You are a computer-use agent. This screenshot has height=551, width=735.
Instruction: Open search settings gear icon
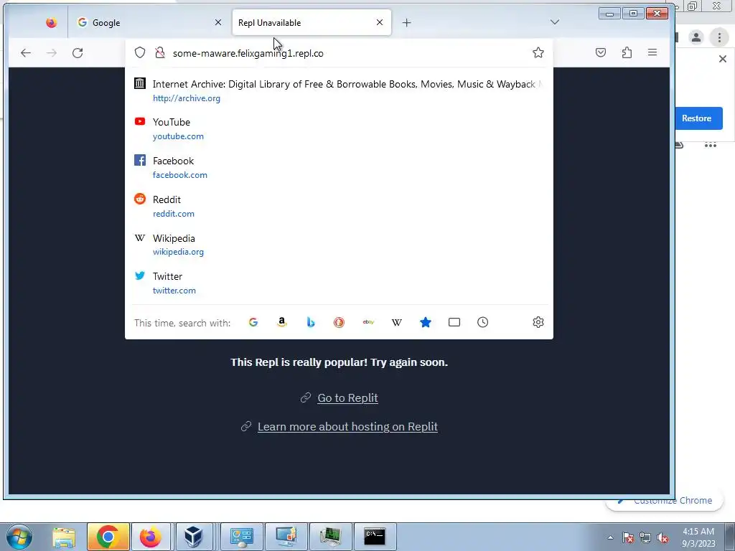click(x=538, y=322)
